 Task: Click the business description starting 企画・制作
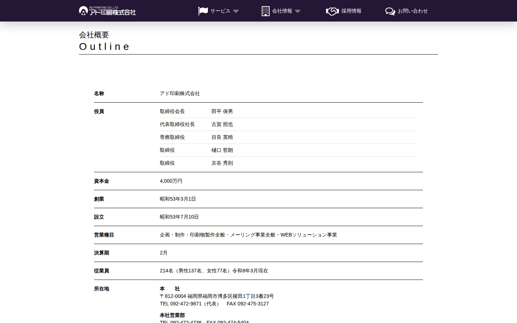tap(248, 235)
